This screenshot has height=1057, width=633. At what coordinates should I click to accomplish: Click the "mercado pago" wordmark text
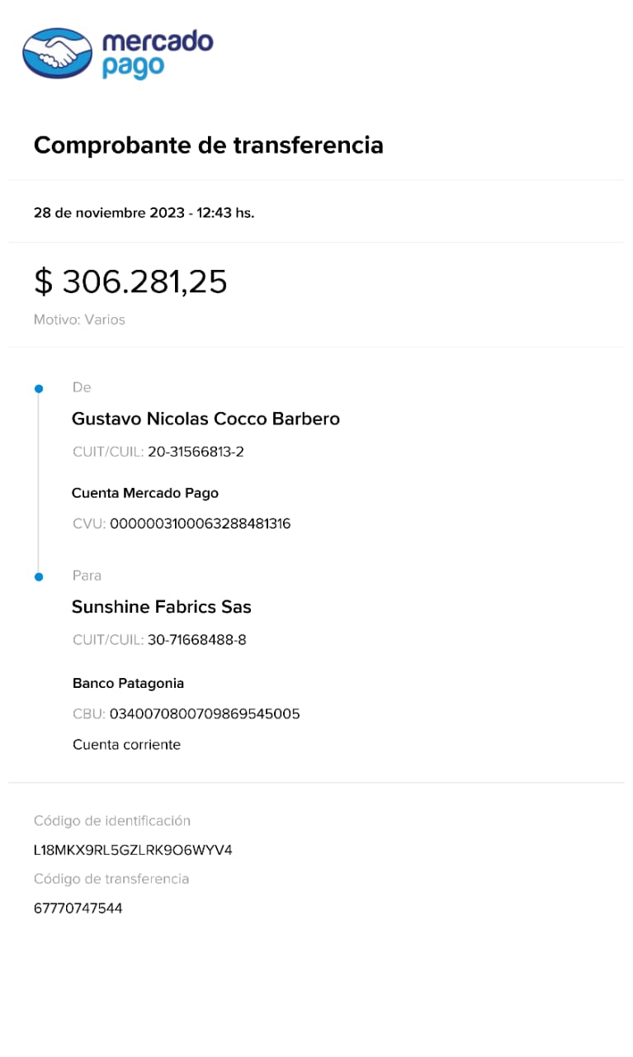pos(157,54)
